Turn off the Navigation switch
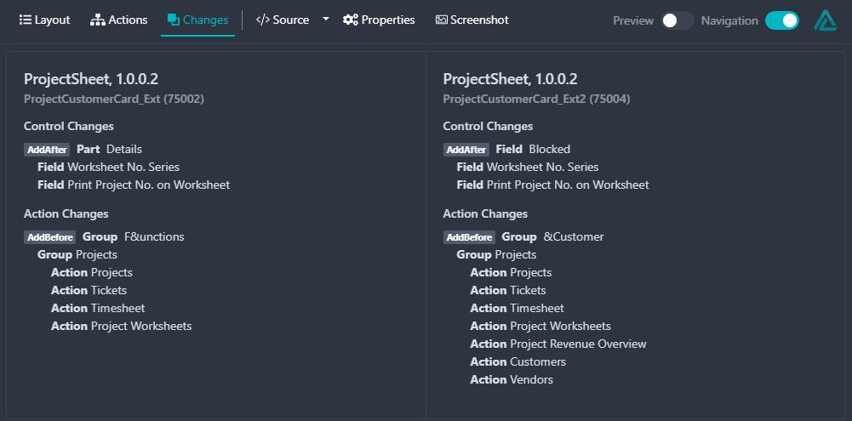 [x=782, y=20]
